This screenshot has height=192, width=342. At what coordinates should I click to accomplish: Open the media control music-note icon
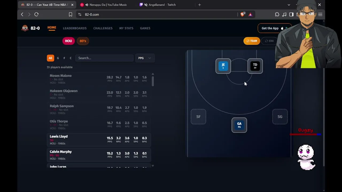tap(284, 14)
